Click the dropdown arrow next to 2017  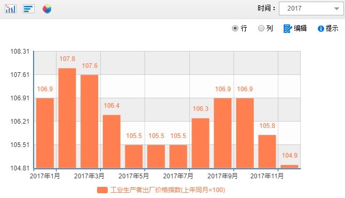pos(336,8)
